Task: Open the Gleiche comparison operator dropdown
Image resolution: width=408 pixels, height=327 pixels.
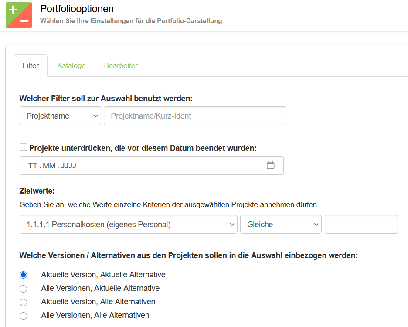Action: [280, 225]
